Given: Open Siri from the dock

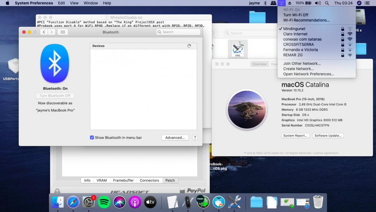Looking at the screenshot, I should pyautogui.click(x=119, y=202).
